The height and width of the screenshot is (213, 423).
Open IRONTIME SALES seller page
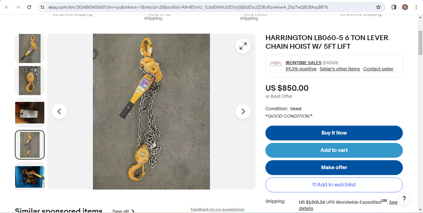point(303,63)
